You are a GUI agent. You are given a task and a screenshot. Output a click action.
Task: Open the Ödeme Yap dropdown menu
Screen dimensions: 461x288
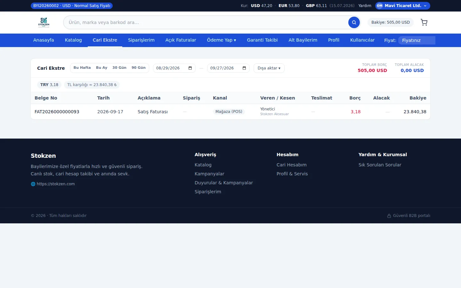[x=222, y=40]
